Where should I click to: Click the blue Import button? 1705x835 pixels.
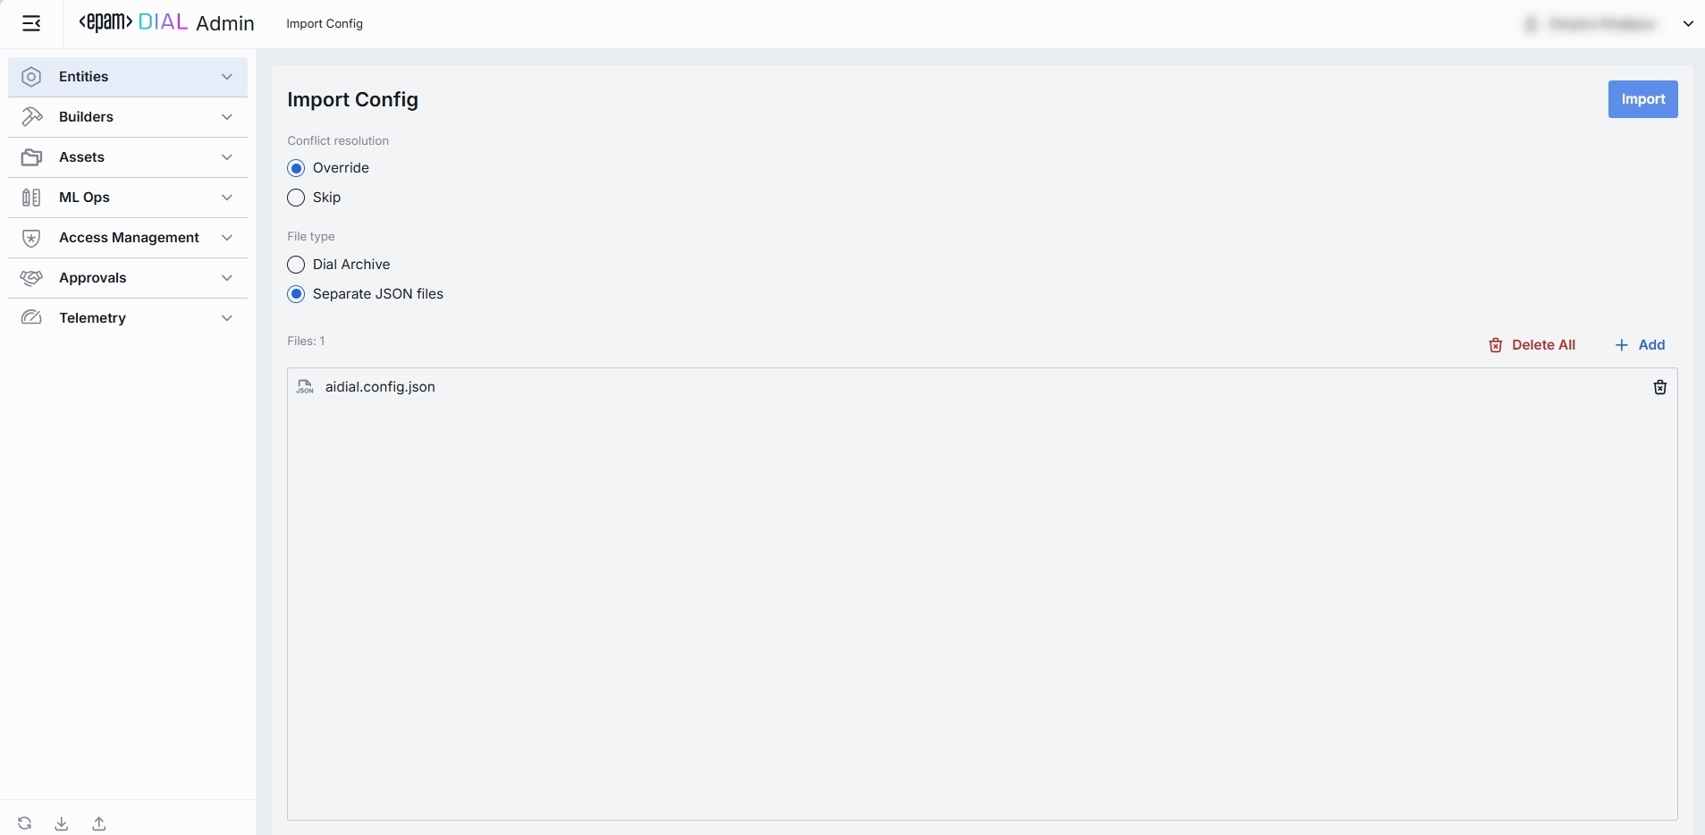1642,99
